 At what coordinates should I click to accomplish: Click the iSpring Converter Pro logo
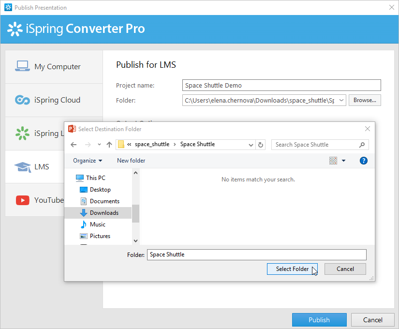[76, 29]
